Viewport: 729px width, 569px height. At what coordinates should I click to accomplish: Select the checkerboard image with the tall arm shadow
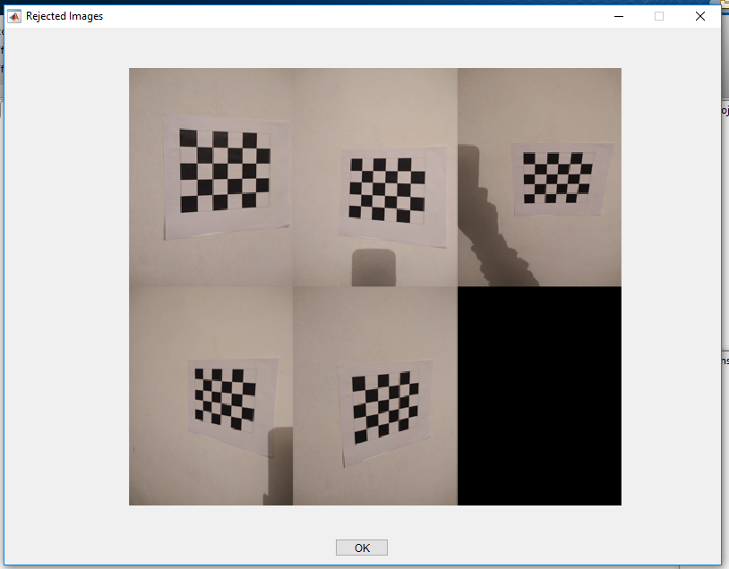[539, 177]
